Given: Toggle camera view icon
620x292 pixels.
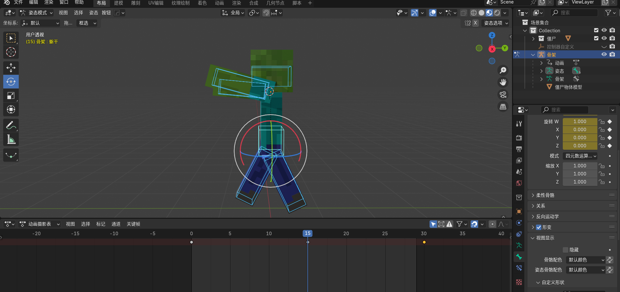Looking at the screenshot, I should [x=503, y=95].
